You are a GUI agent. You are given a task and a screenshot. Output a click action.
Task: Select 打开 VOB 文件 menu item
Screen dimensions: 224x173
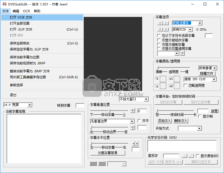coord(42,17)
